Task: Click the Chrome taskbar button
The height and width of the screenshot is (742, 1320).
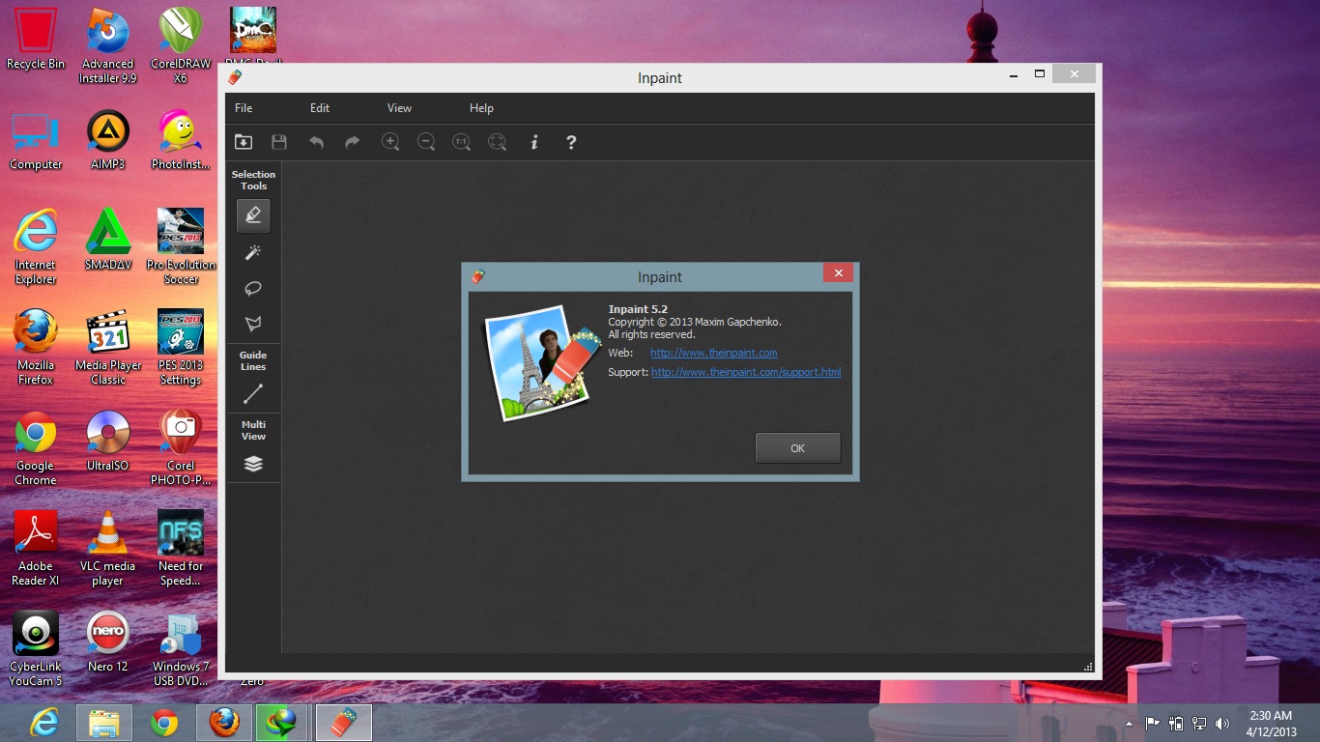Action: click(x=164, y=723)
